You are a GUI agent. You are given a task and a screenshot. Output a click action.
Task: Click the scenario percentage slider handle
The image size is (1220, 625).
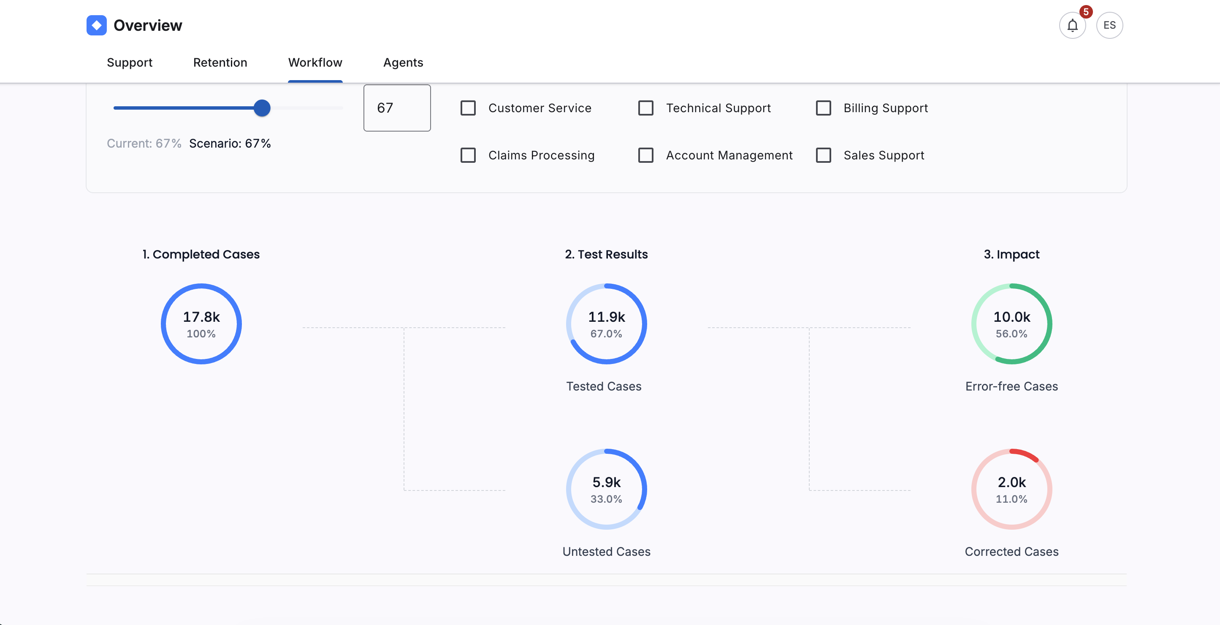262,108
